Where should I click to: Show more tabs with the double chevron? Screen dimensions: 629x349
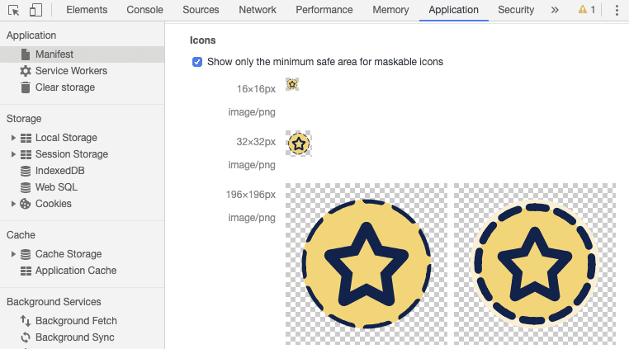tap(554, 10)
